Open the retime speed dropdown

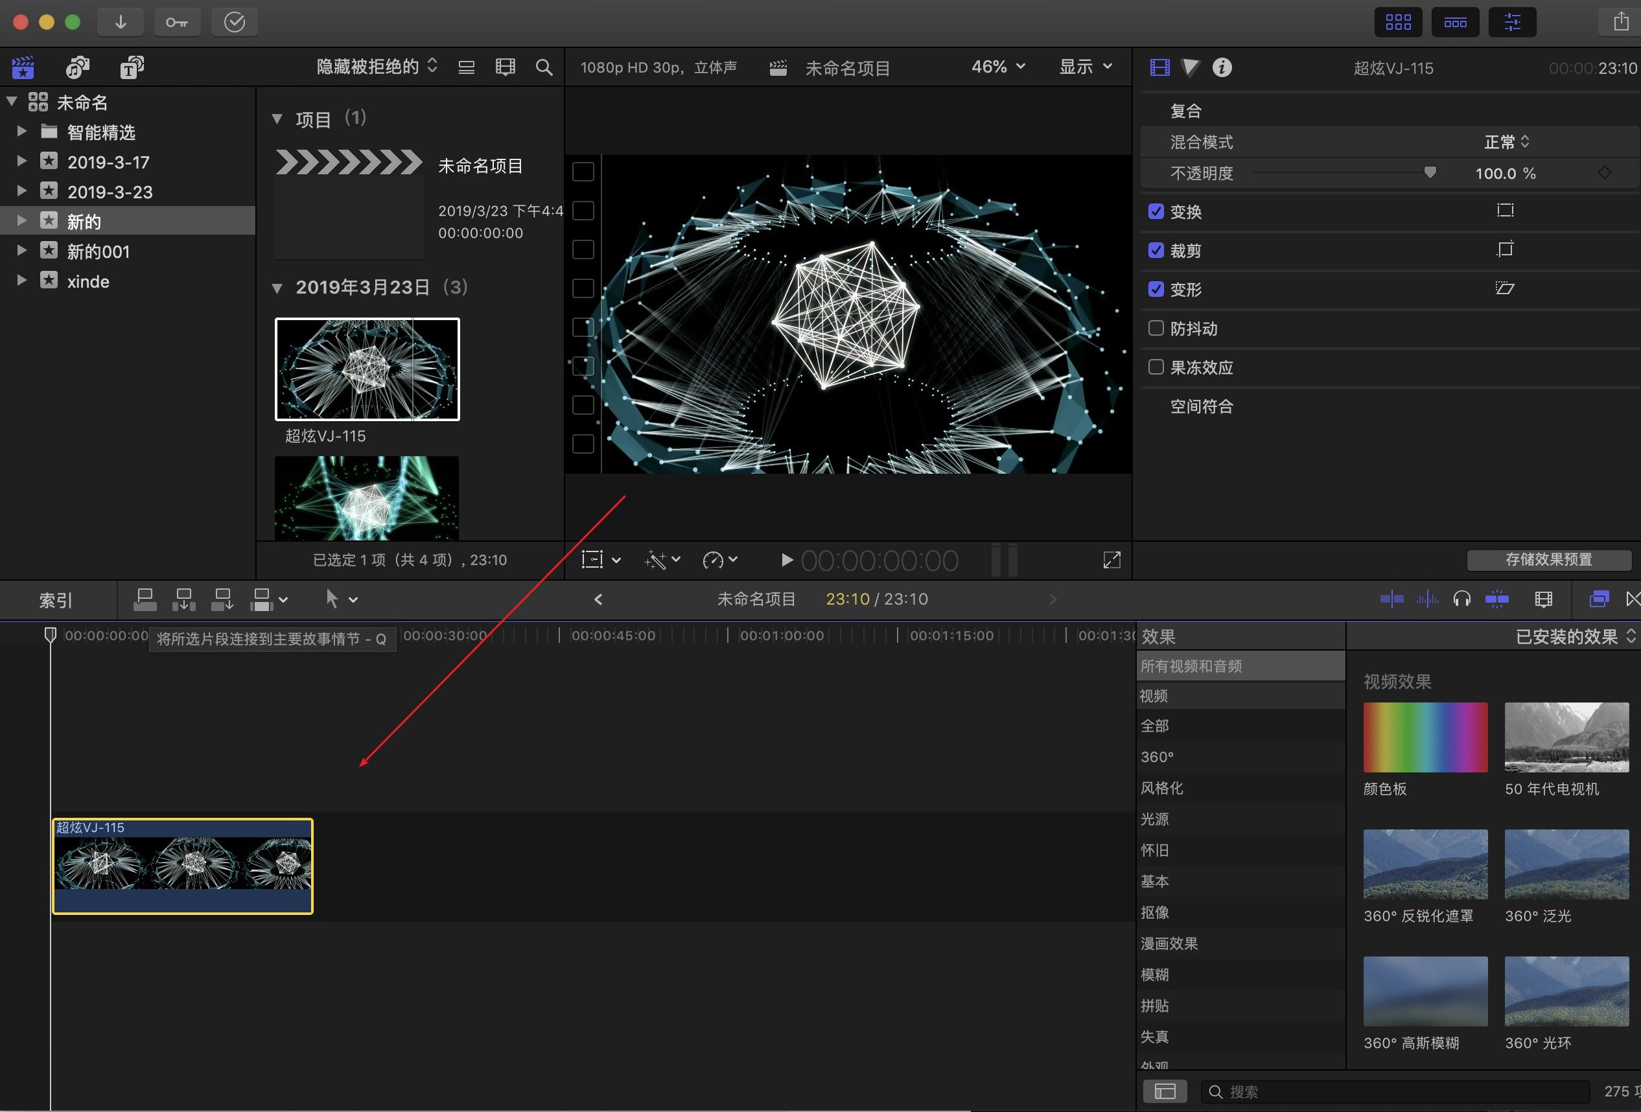coord(720,560)
